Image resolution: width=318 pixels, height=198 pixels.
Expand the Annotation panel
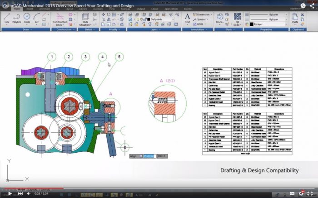click(x=198, y=29)
